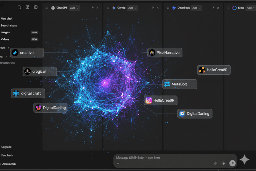Open the Videos section in the sidebar
Screen dimensions: 256x171
pos(5,39)
